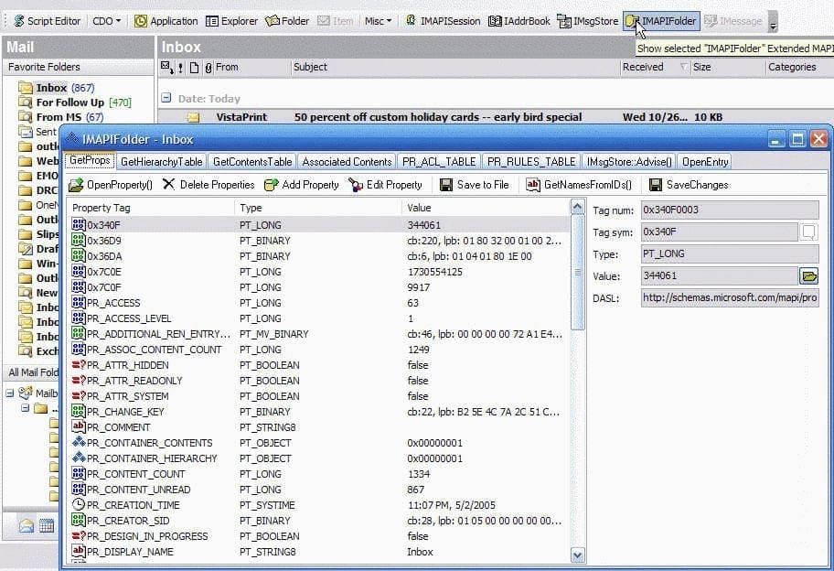Switch to the GetHierarchyTable tab
834x571 pixels.
[x=161, y=162]
